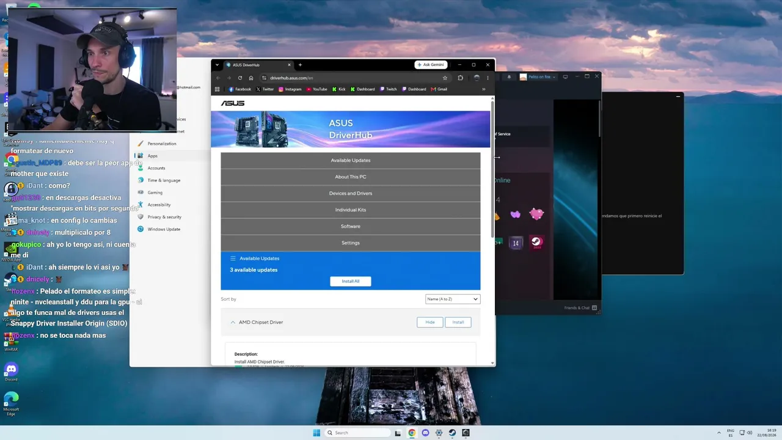This screenshot has width=782, height=440.
Task: Open the Individual Kits section
Action: coord(351,210)
